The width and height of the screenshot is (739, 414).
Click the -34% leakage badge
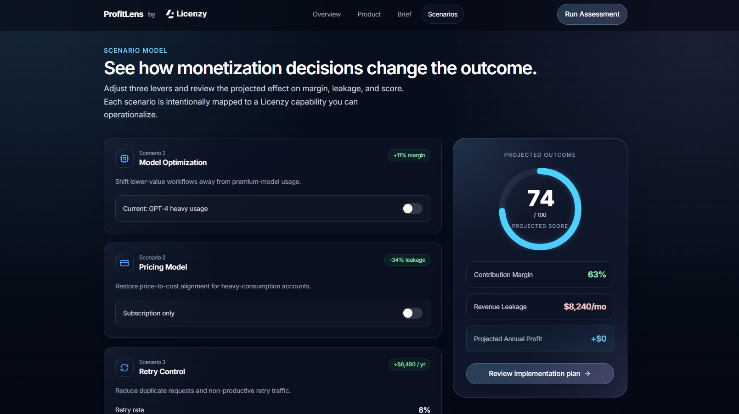coord(407,260)
